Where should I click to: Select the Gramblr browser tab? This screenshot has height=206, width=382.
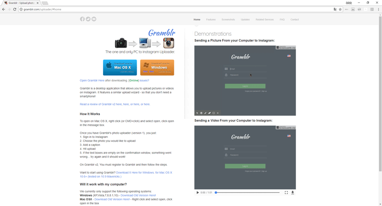[21, 3]
